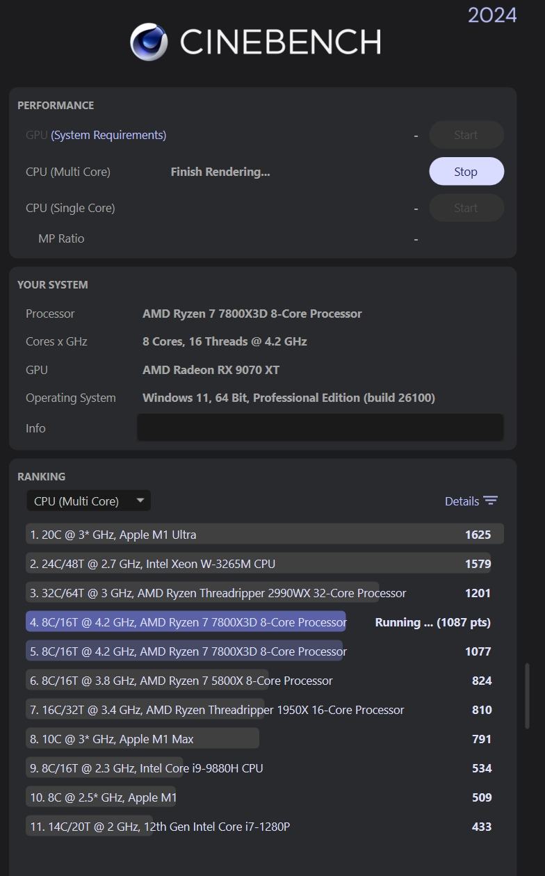Click inside the Info text field
Screen dimensions: 545x876
pyautogui.click(x=320, y=428)
